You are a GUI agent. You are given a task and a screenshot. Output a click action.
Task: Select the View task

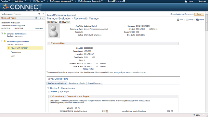click(x=13, y=56)
